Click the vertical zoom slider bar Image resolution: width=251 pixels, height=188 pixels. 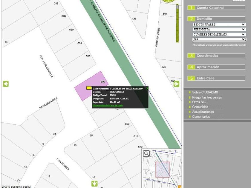[177, 24]
